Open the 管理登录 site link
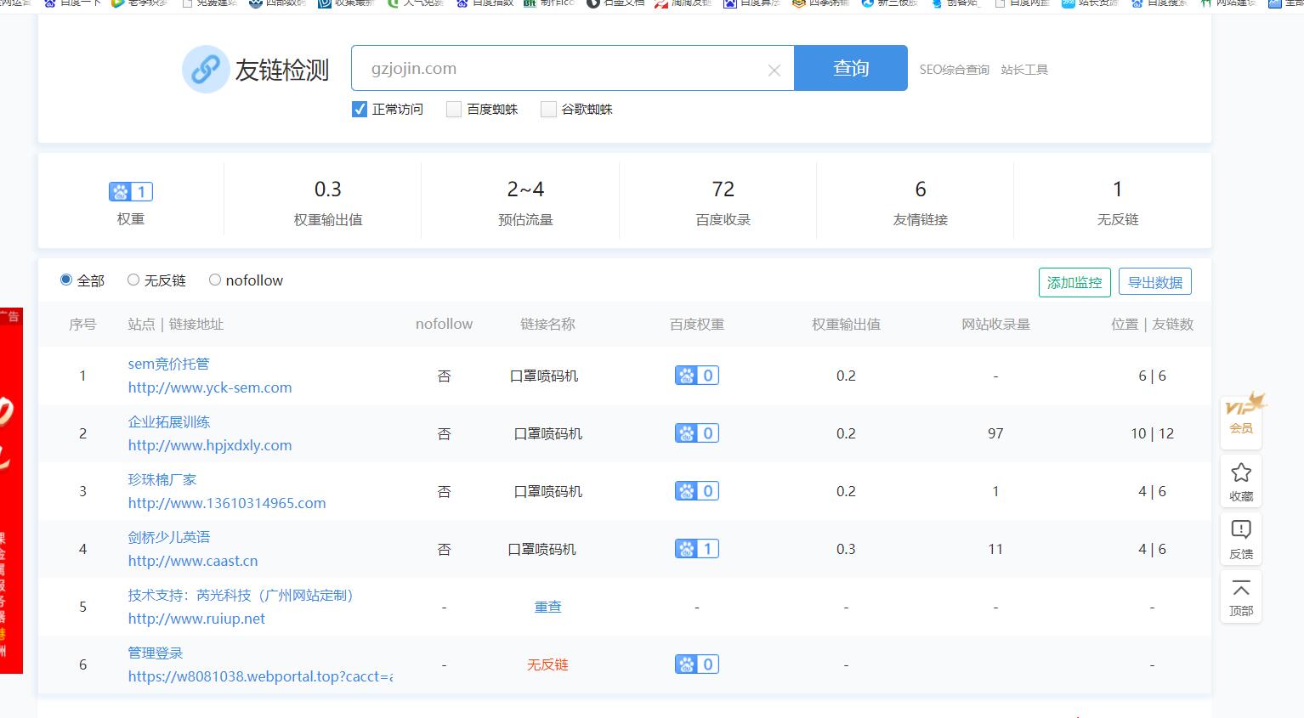This screenshot has width=1304, height=718. pyautogui.click(x=156, y=653)
